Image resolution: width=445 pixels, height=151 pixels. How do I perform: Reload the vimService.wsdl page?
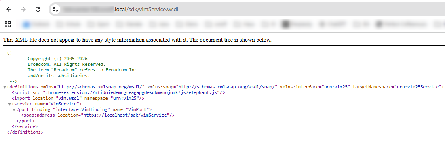[38, 9]
